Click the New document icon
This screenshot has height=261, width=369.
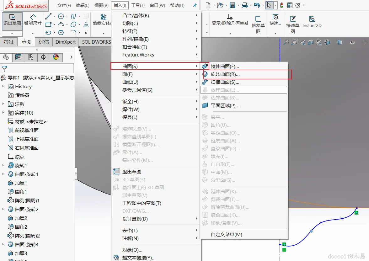208,5
